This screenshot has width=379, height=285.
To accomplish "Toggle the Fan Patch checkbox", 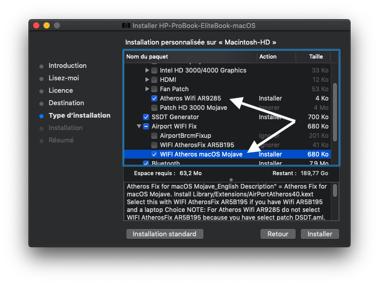I will pos(154,89).
